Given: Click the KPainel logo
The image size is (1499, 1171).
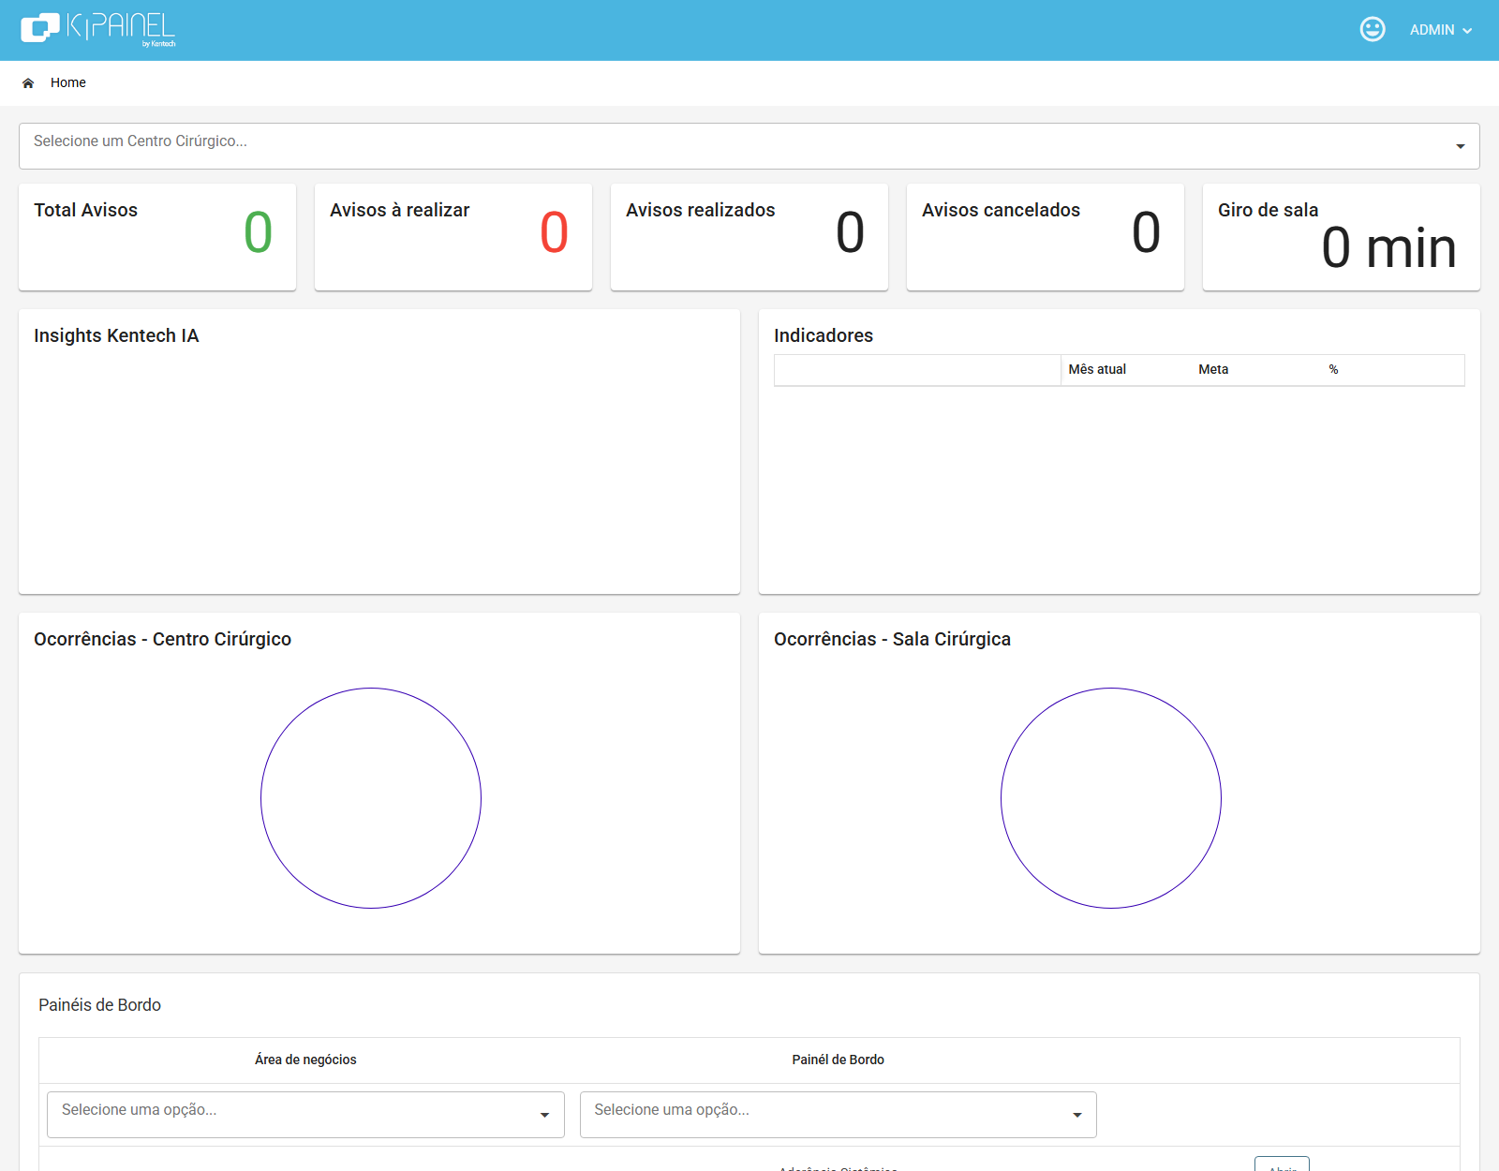Looking at the screenshot, I should [x=98, y=29].
